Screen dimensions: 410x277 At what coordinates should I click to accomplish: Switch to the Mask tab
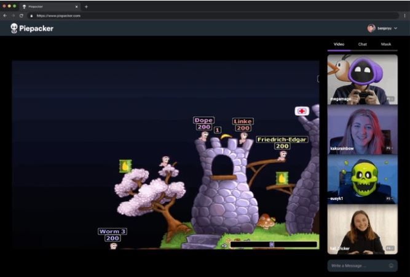tap(386, 44)
